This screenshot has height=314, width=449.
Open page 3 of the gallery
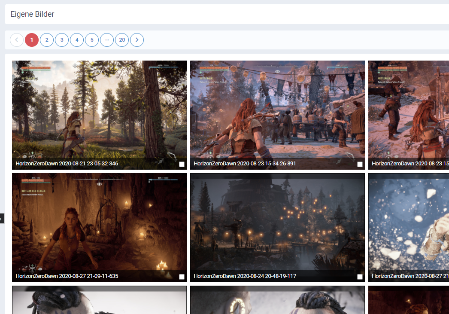tap(62, 40)
